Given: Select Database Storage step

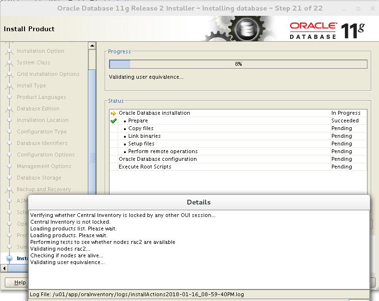Looking at the screenshot, I should coord(39,178).
